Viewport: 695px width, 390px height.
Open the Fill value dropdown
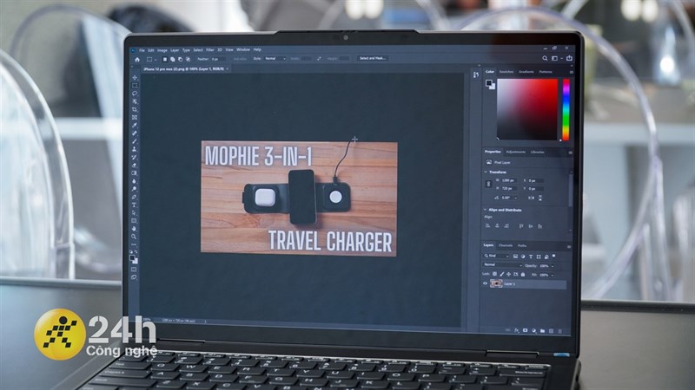(x=552, y=275)
